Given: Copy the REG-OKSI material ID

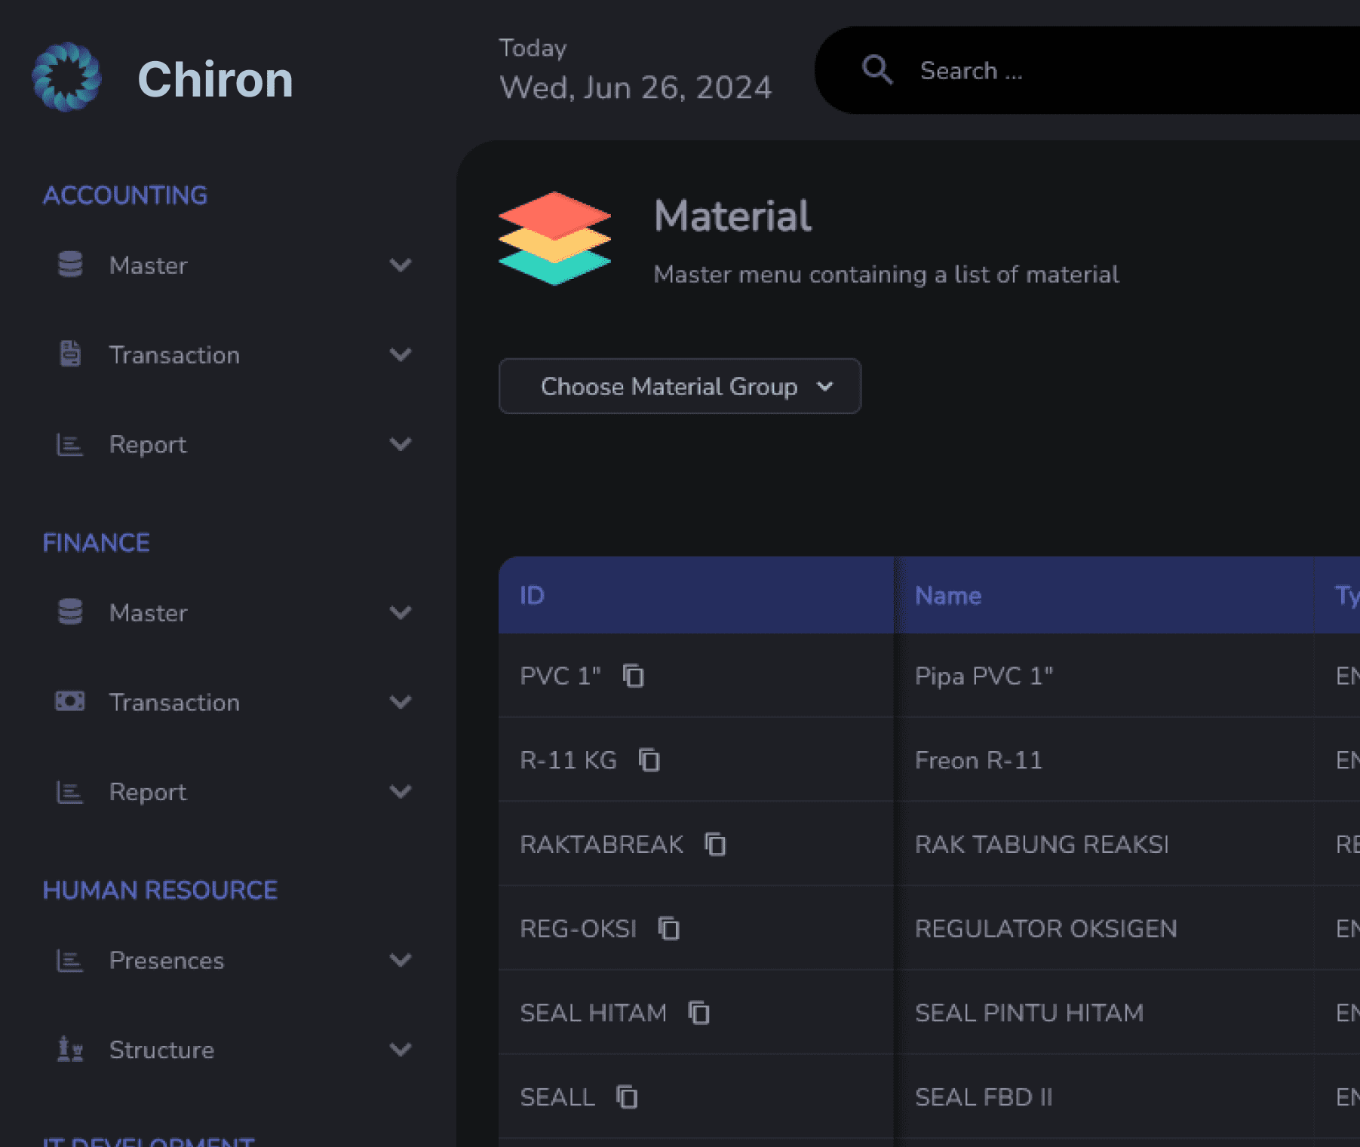Looking at the screenshot, I should click(669, 928).
